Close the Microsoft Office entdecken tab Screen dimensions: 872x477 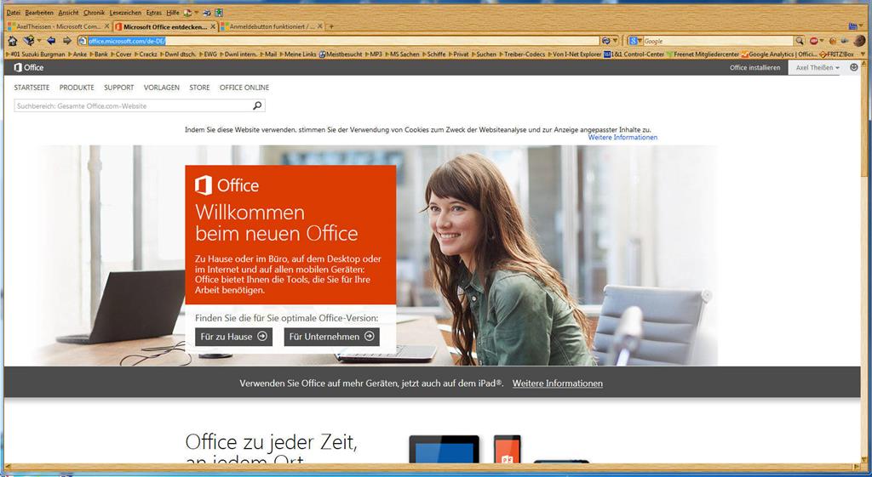coord(212,26)
